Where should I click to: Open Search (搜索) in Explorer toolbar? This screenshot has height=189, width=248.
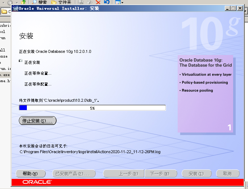40,2
